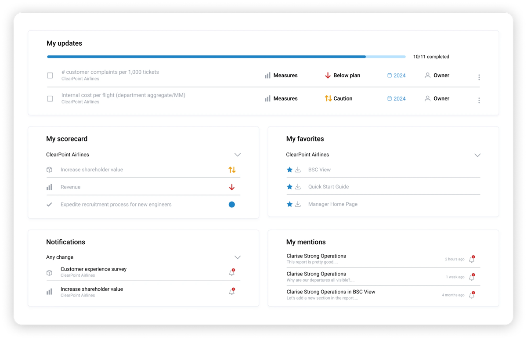Expand the Any change dropdown in Notifications
527x340 pixels.
coord(238,257)
